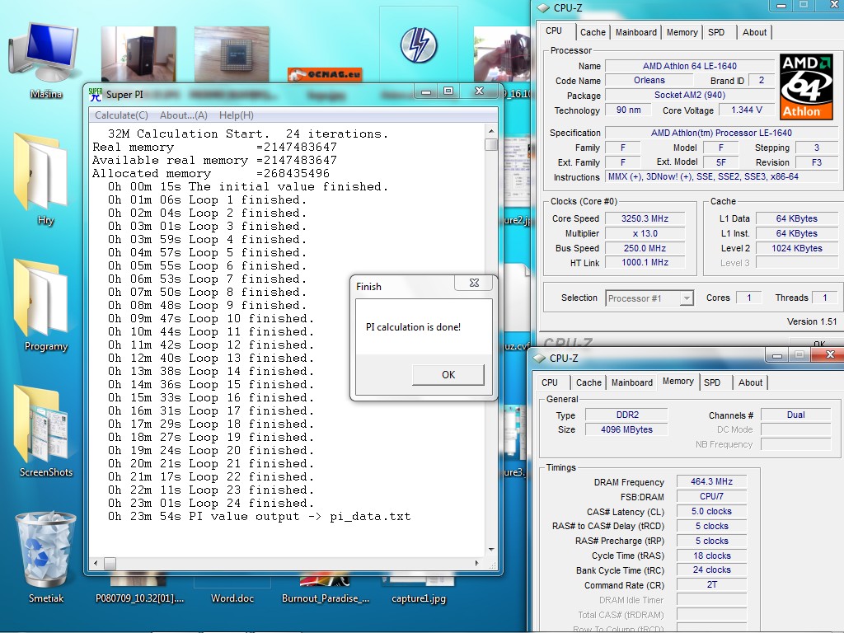Switch to SPD tab in upper CPU-Z
The image size is (844, 633).
click(x=716, y=32)
